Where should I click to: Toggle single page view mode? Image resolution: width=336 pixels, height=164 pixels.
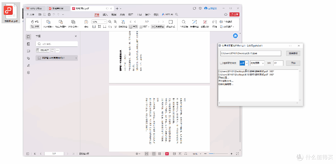pyautogui.click(x=133, y=27)
